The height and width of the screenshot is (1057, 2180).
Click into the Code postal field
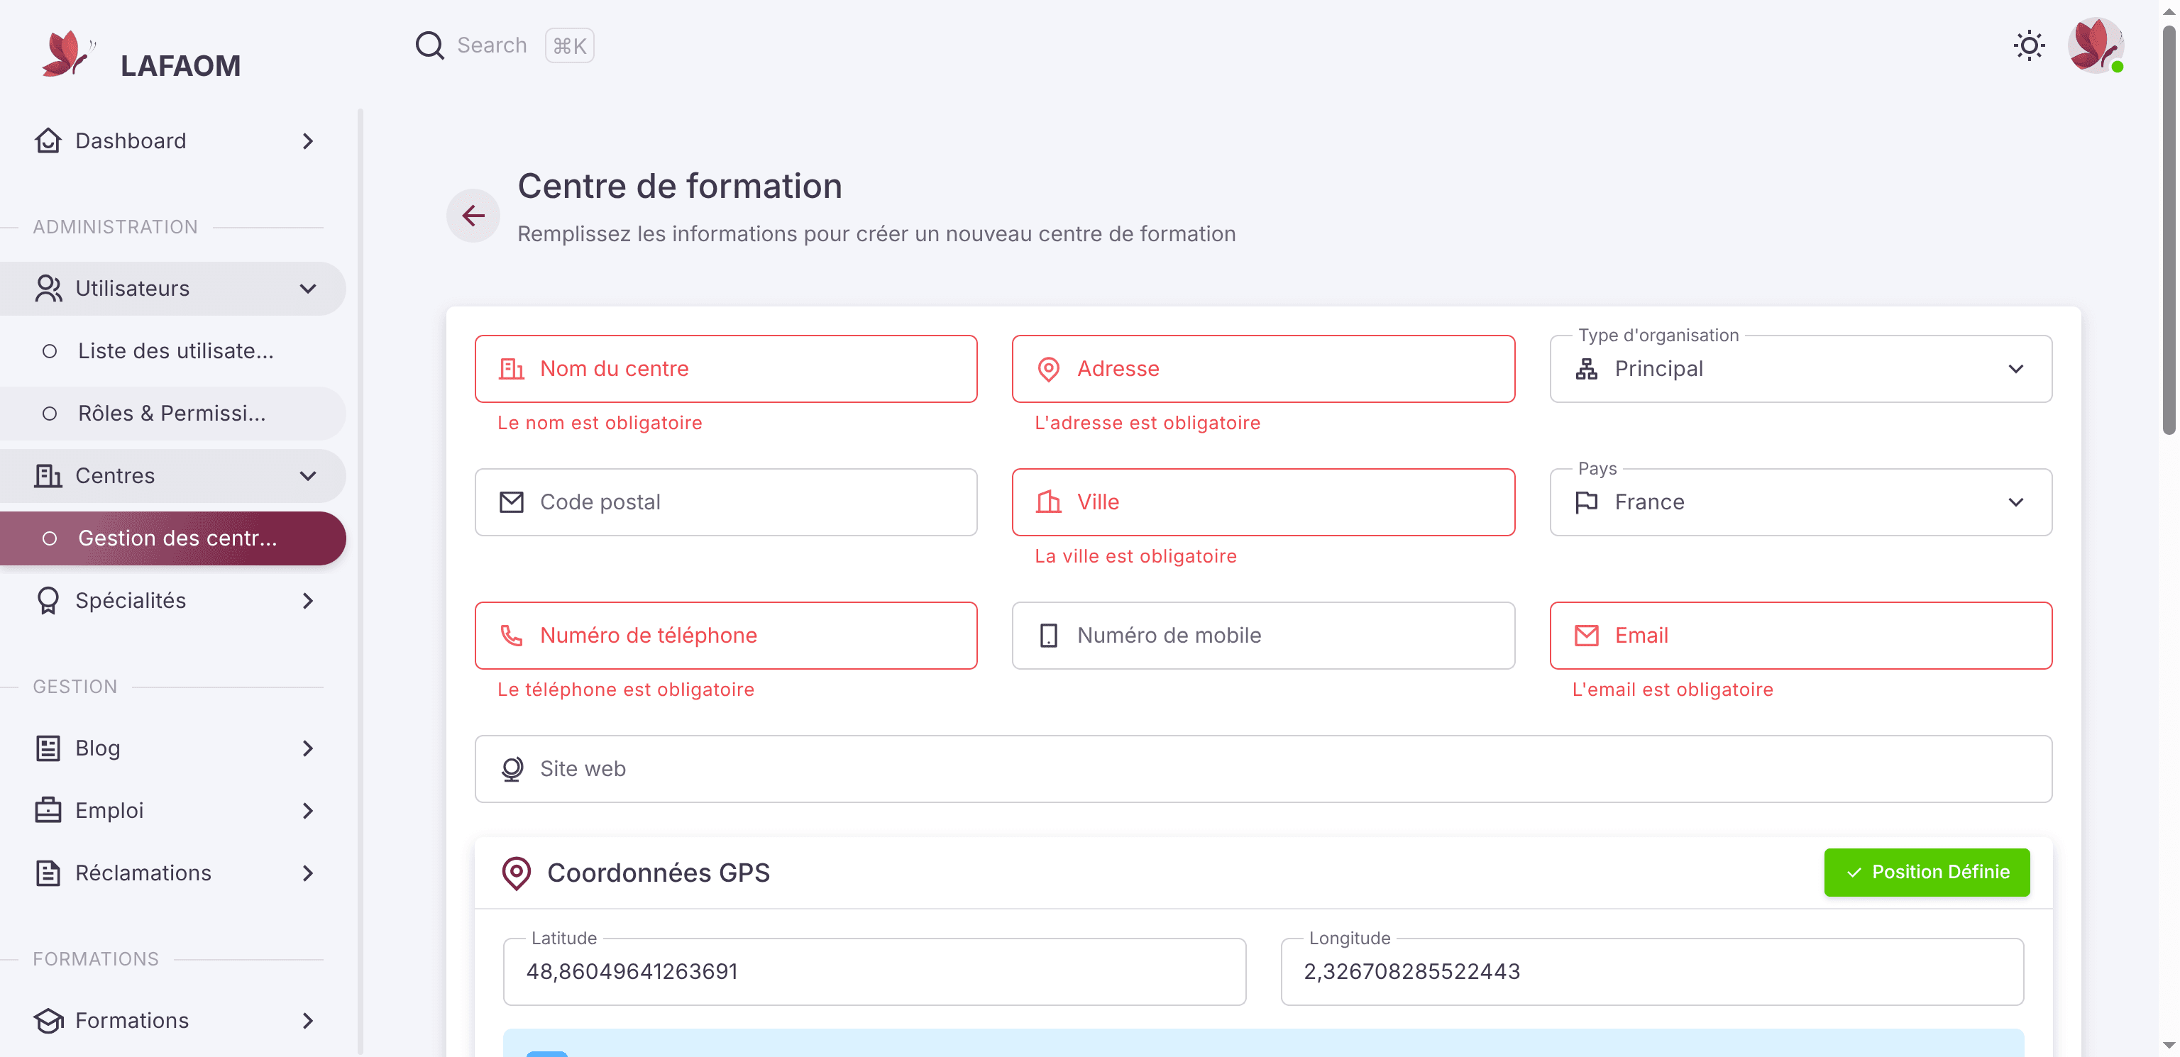tap(726, 502)
